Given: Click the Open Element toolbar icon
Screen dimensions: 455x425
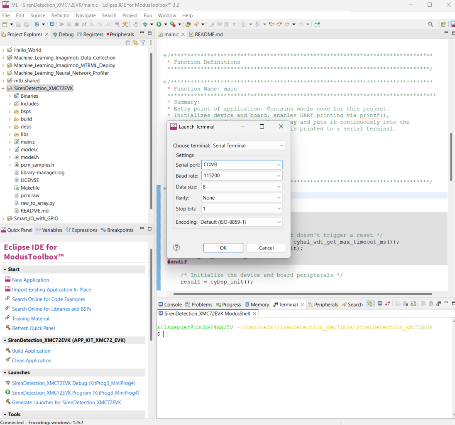Looking at the screenshot, I should 188,25.
